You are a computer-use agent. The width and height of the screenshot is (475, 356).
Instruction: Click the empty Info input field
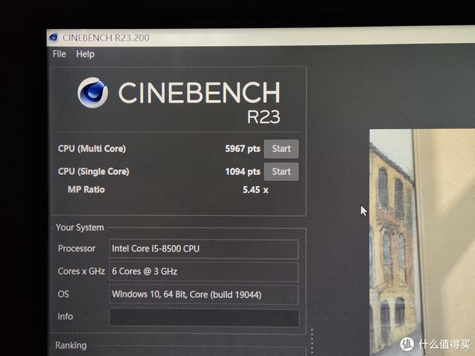tap(203, 317)
